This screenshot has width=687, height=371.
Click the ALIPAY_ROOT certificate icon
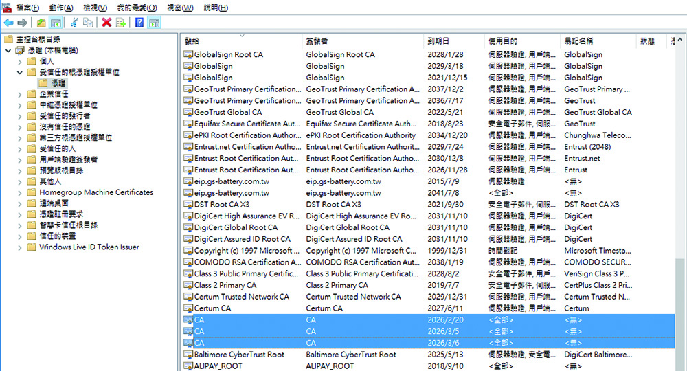188,366
